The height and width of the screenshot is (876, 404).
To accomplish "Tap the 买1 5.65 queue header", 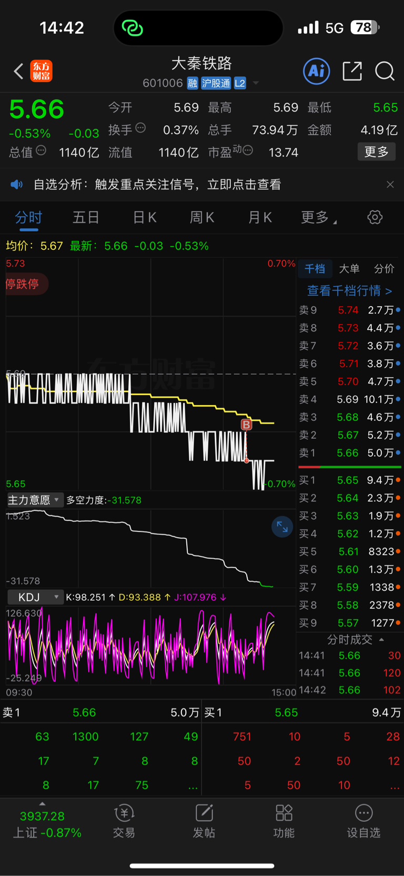I will 302,712.
